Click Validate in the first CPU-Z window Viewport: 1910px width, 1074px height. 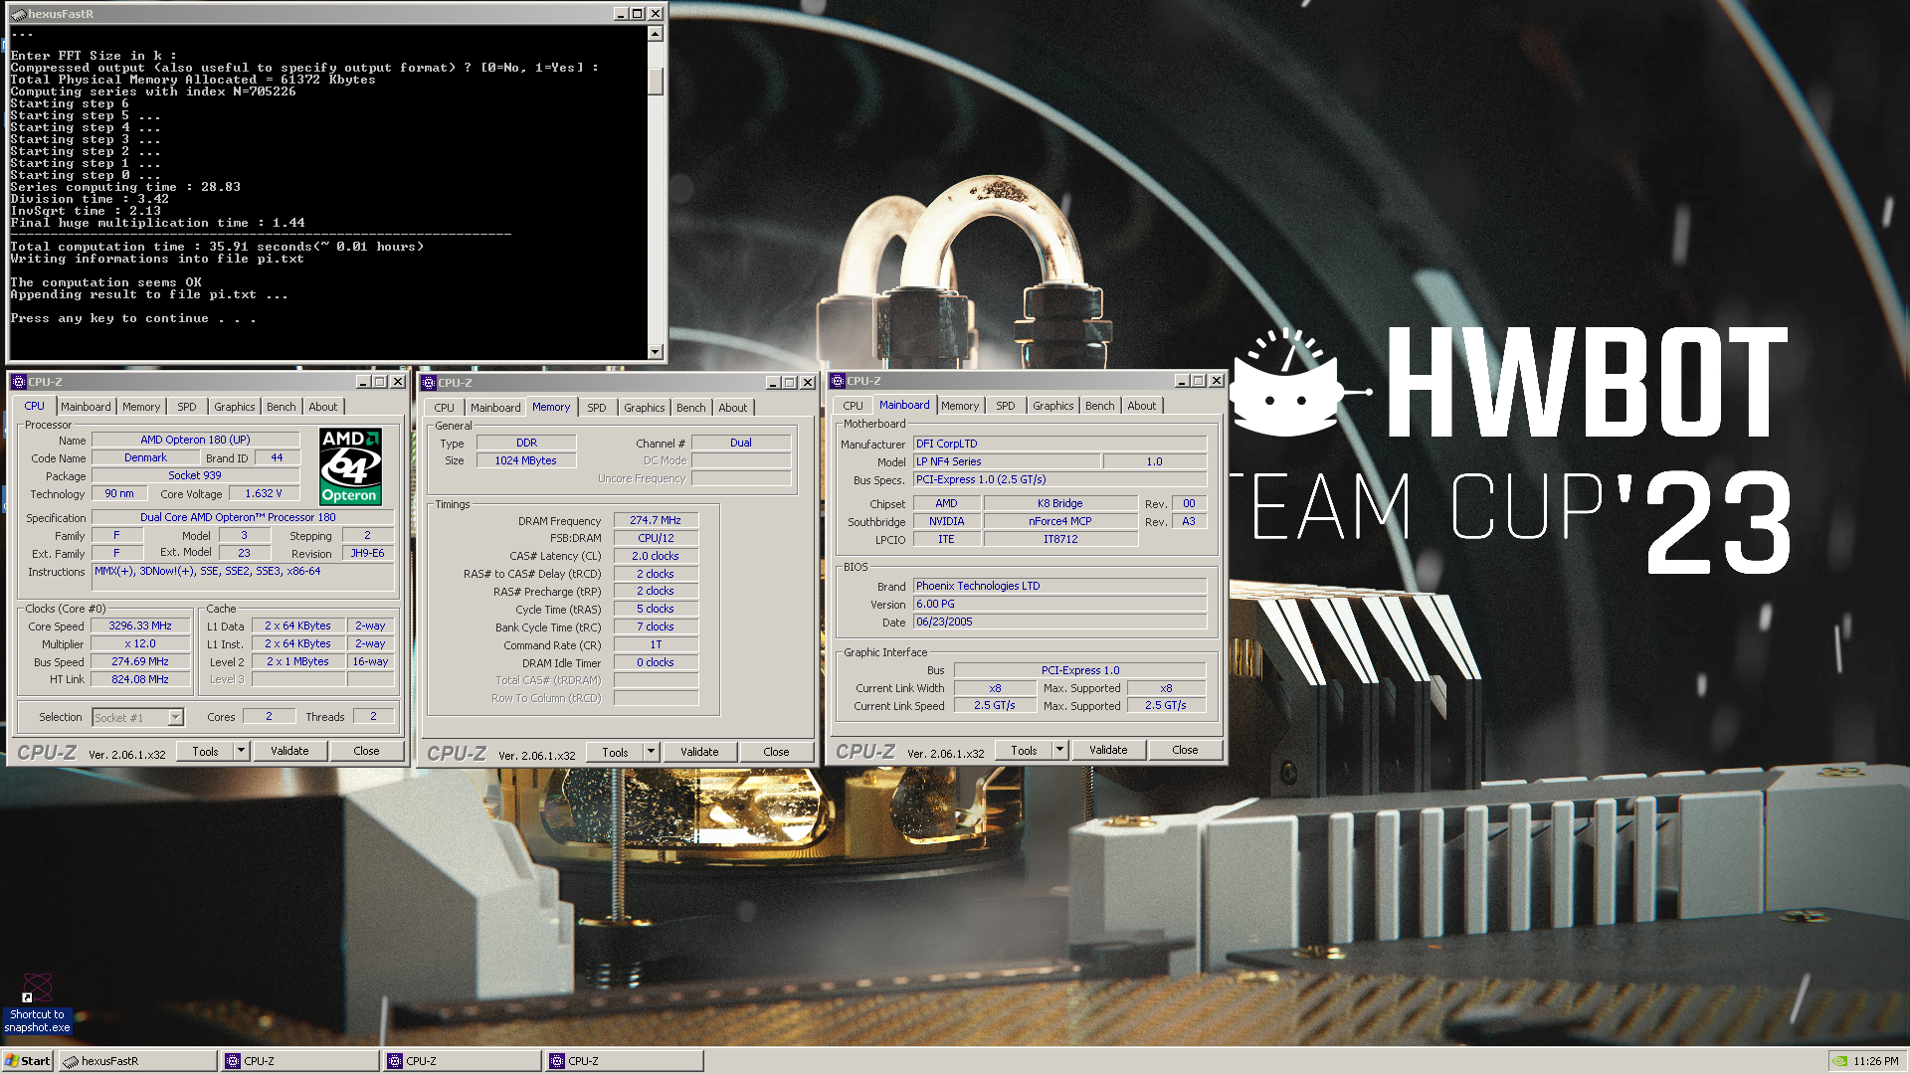click(x=289, y=752)
